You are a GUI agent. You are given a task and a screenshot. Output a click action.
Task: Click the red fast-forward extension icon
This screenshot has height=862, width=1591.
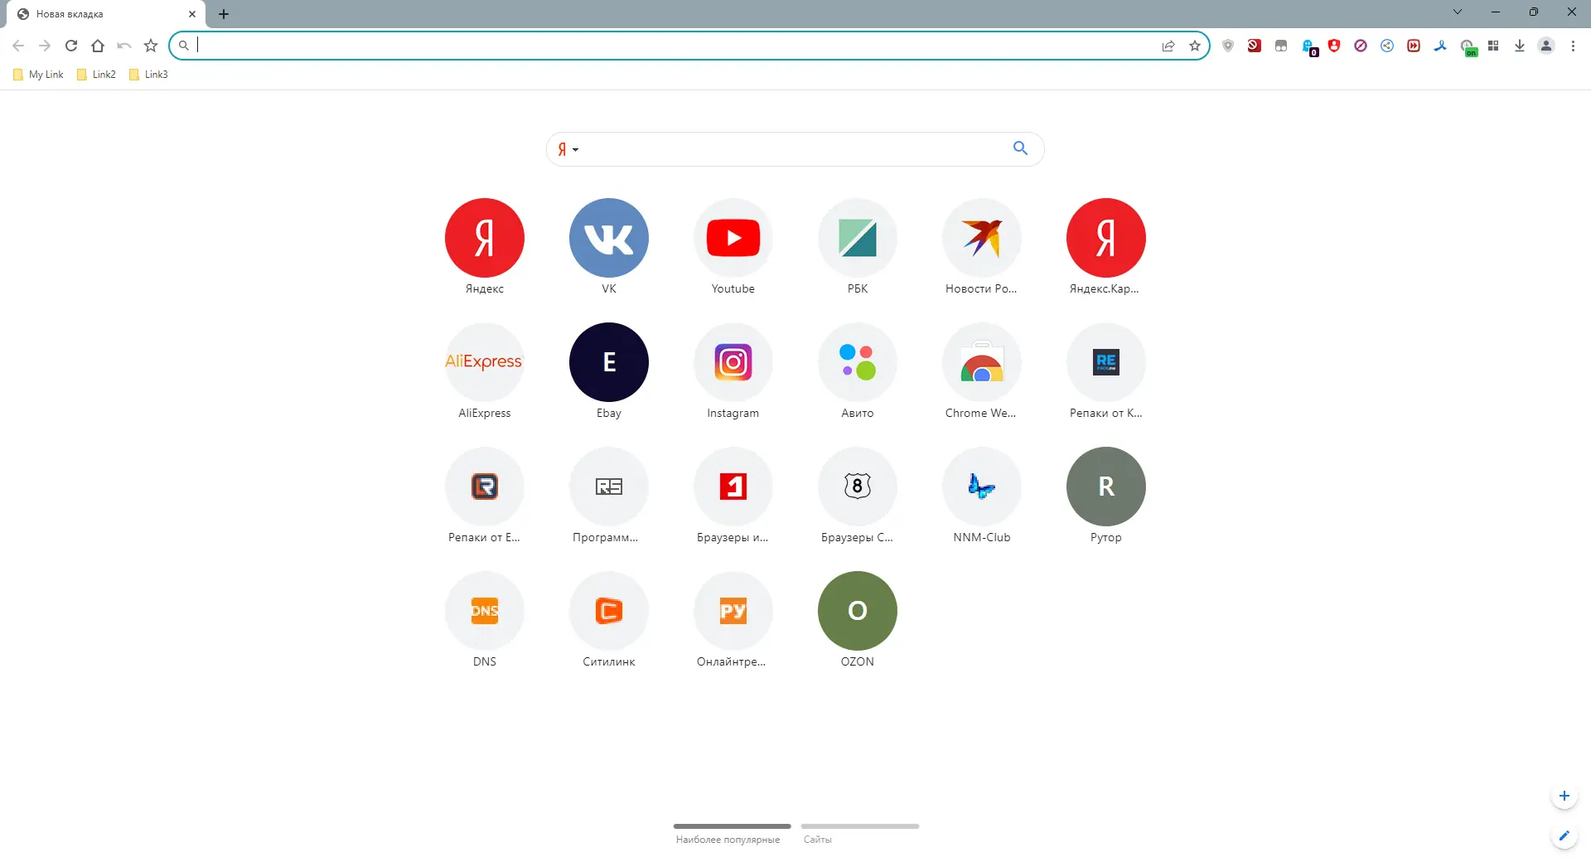point(1414,46)
